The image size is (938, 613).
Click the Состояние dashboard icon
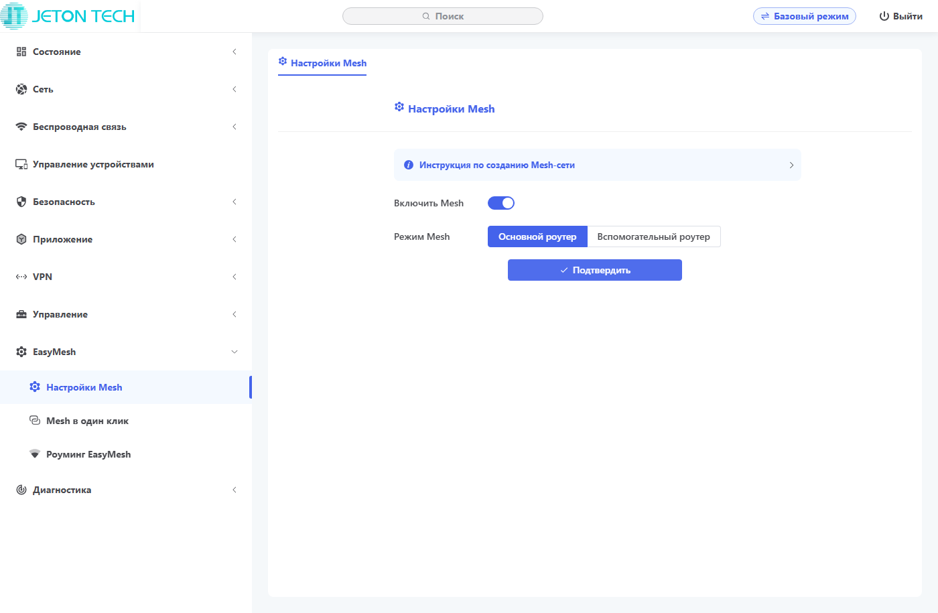[21, 52]
